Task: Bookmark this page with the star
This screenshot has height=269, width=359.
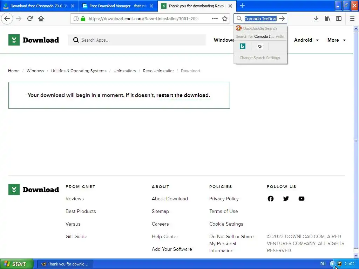Action: tap(225, 19)
